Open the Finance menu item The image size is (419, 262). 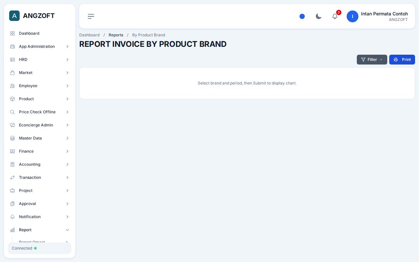coord(40,151)
